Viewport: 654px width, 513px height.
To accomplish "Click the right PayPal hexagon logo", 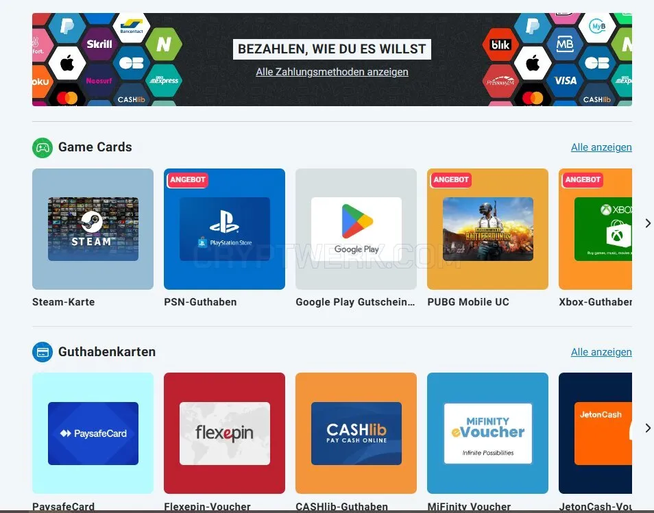I will 533,27.
